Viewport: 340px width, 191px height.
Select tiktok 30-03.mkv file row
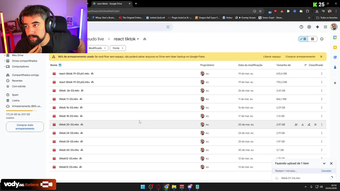tap(188, 150)
